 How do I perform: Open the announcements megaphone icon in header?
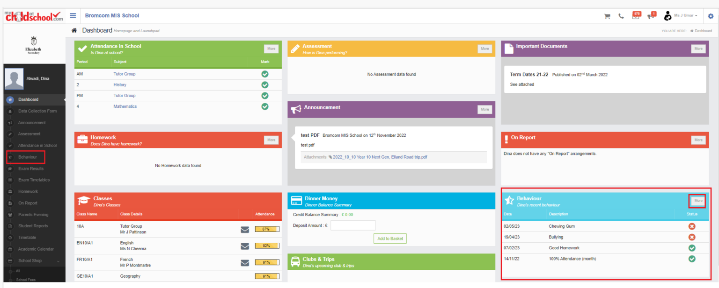(x=651, y=15)
